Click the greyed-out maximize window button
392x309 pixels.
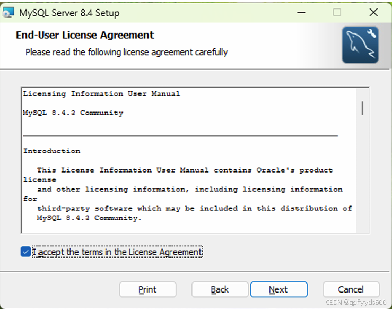(337, 12)
